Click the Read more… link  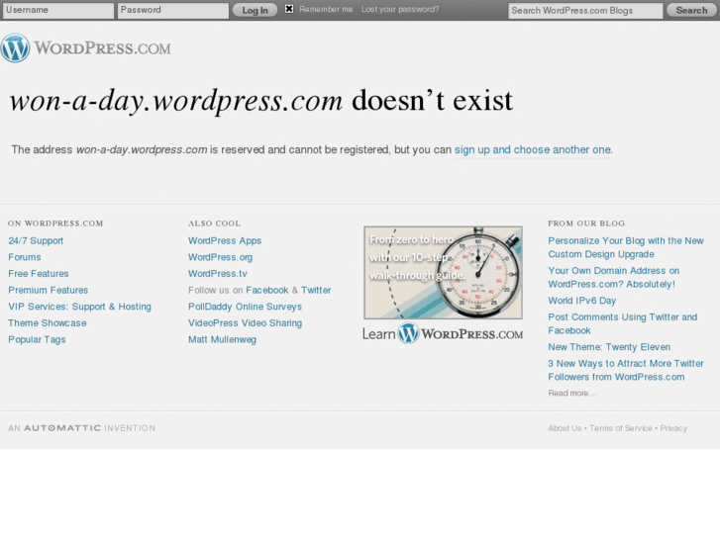(x=572, y=394)
